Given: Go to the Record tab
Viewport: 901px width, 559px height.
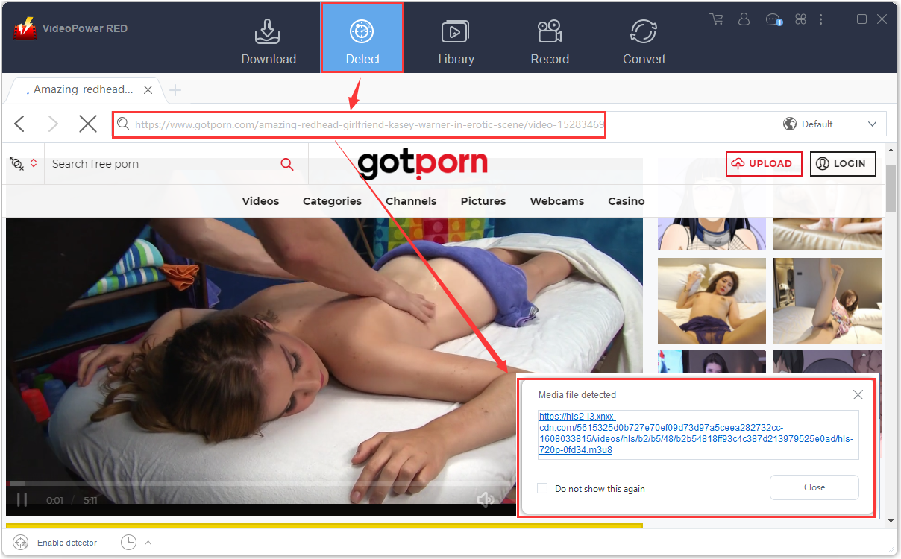Looking at the screenshot, I should point(550,42).
